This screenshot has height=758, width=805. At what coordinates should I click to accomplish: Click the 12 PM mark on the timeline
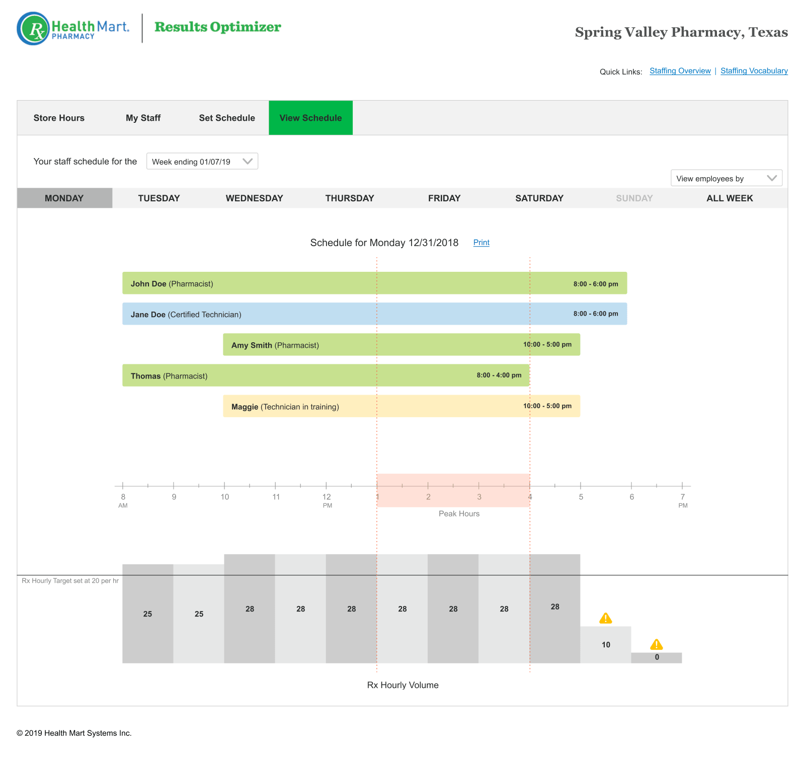pyautogui.click(x=327, y=500)
